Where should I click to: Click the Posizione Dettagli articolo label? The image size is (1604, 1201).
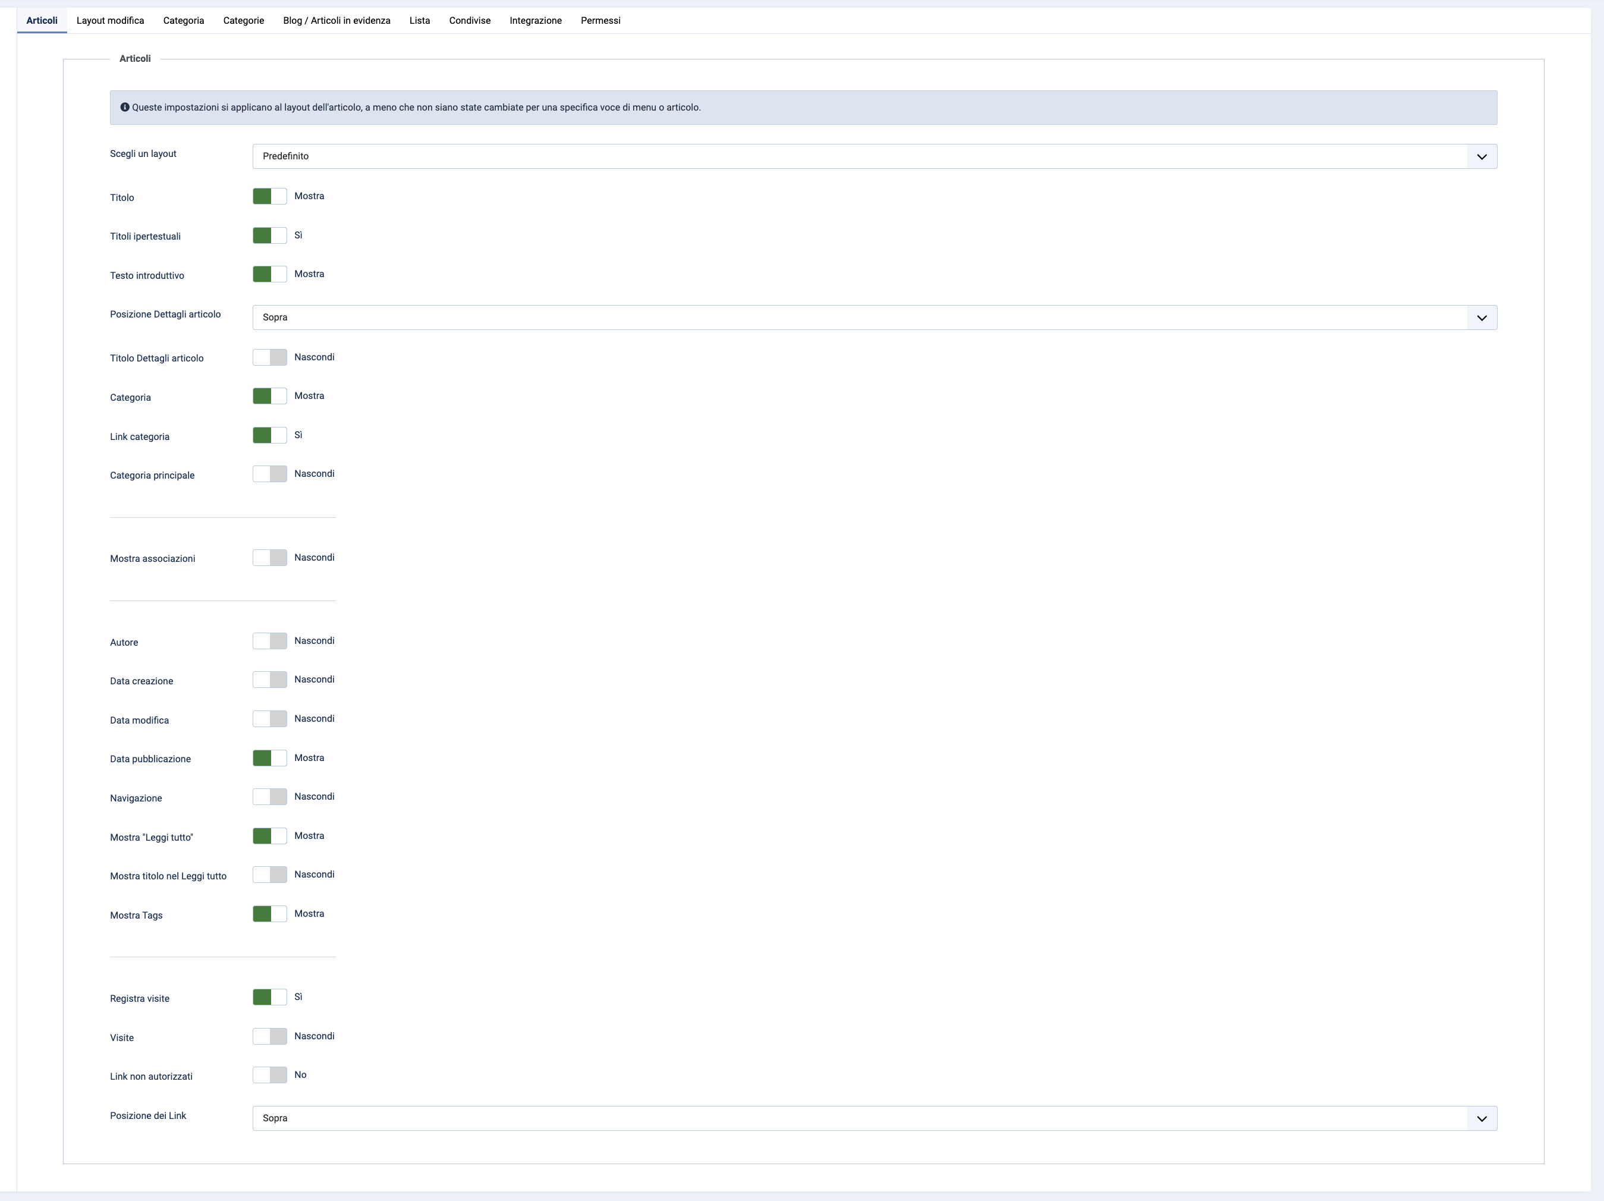coord(165,315)
